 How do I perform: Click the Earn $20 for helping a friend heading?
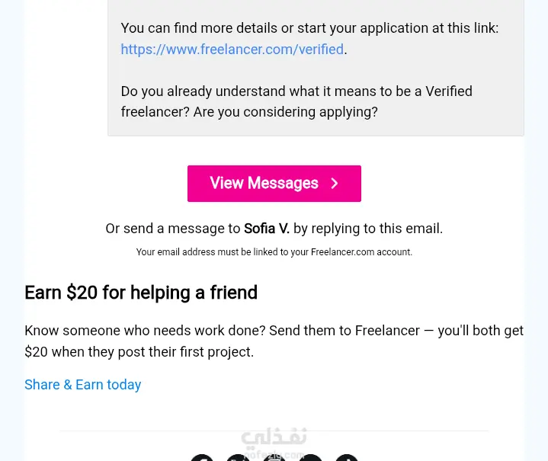(141, 293)
